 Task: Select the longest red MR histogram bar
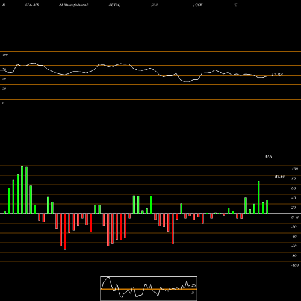(65, 232)
